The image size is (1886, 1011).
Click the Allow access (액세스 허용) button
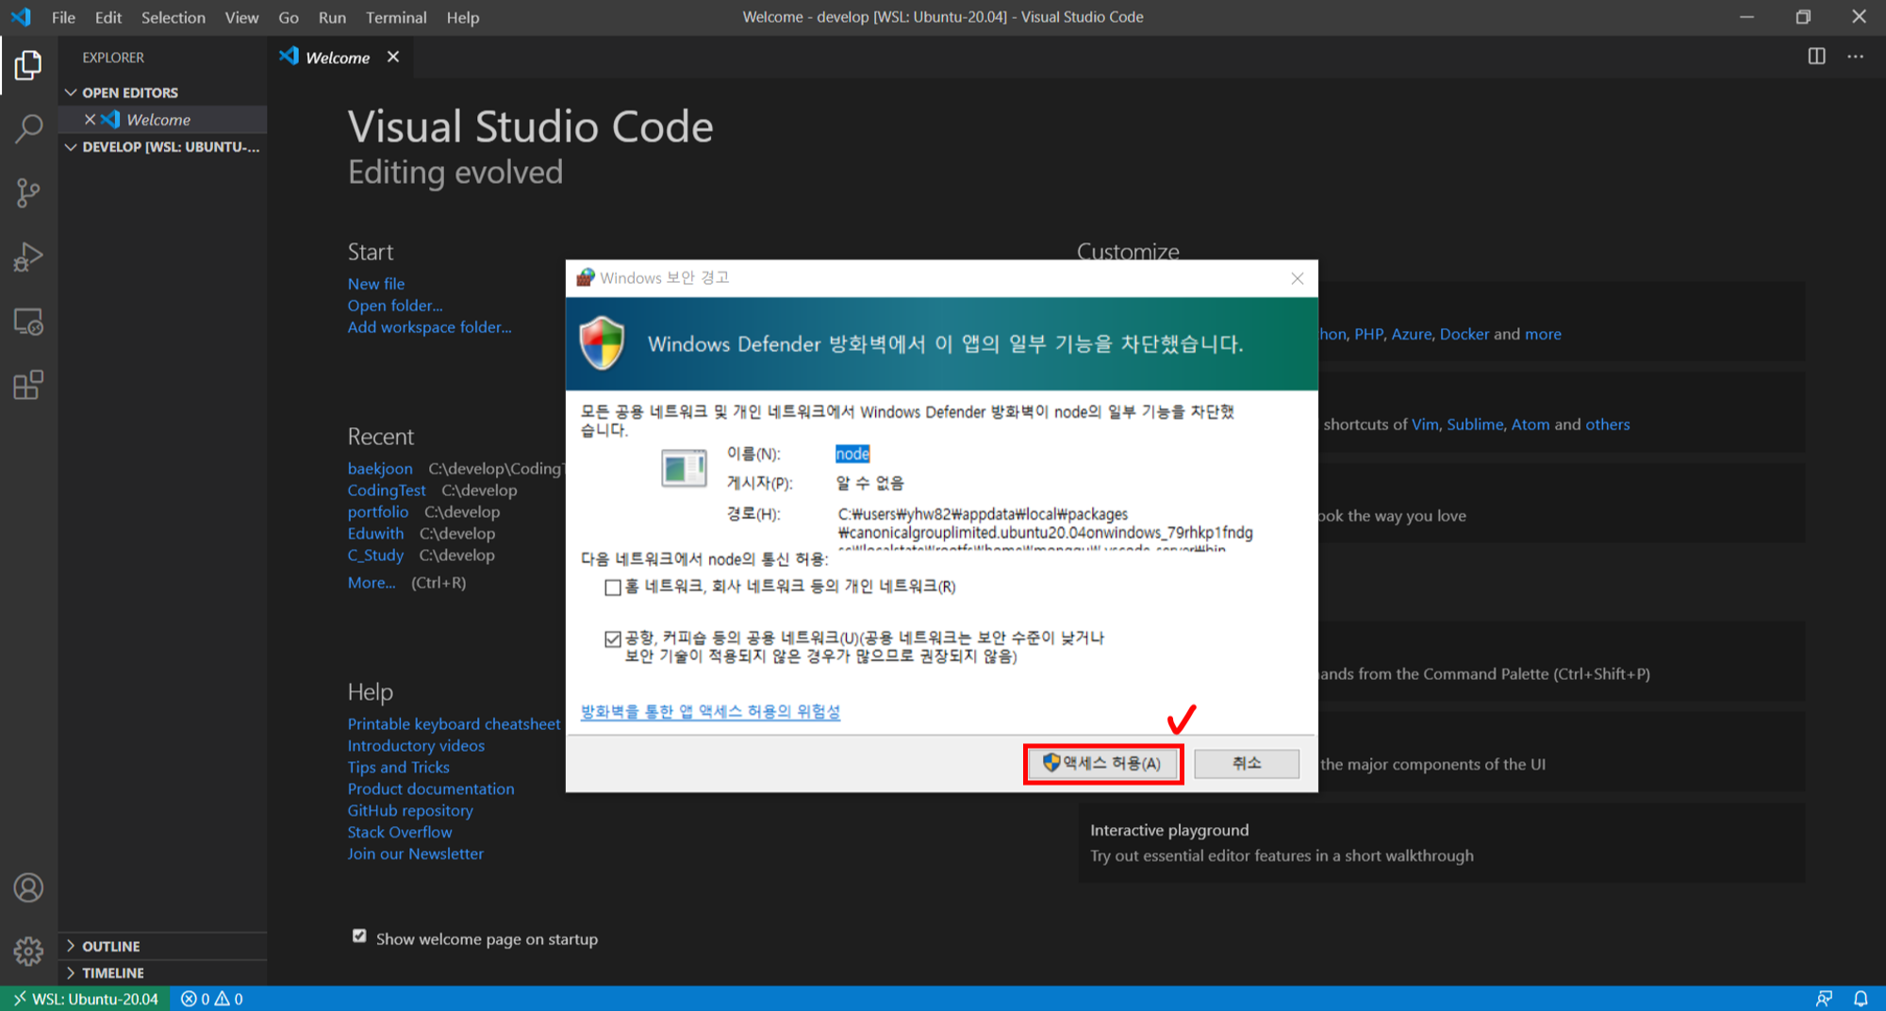[x=1102, y=764]
